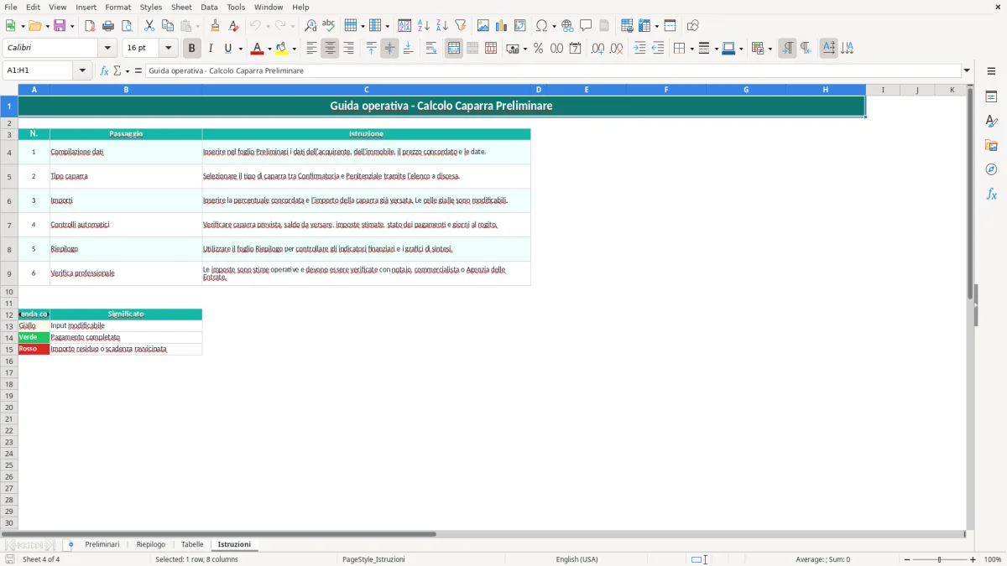
Task: Click the Increase Indent icon
Action: 639,49
